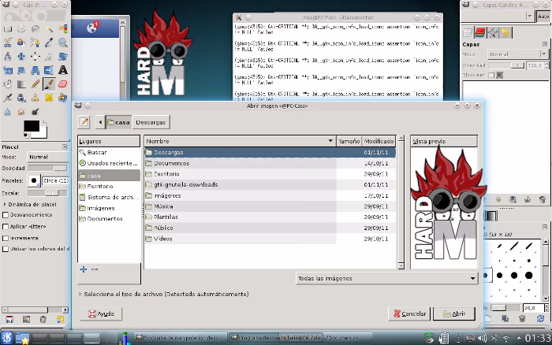
Task: Select the Scissors Select tool
Action: point(7,43)
